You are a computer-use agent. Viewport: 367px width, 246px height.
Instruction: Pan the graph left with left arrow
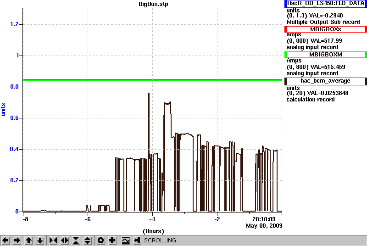pyautogui.click(x=6, y=240)
